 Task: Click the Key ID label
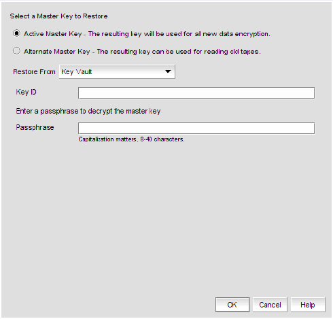(x=26, y=92)
